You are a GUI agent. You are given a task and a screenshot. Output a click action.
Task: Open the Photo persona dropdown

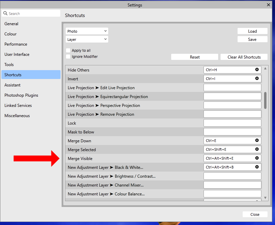[87, 31]
